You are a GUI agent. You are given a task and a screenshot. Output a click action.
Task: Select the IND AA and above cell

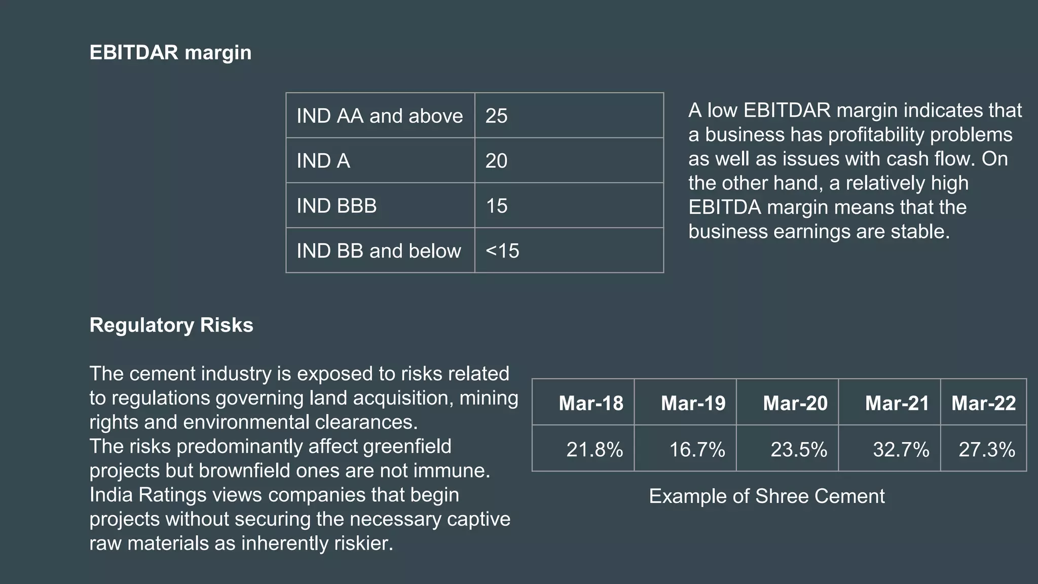380,115
